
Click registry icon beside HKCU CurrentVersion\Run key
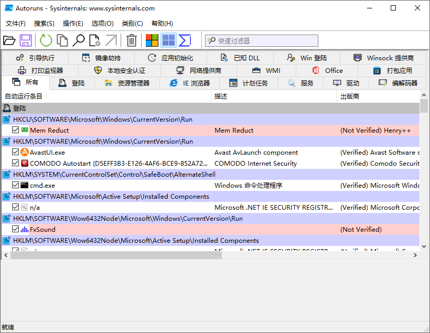[7, 120]
